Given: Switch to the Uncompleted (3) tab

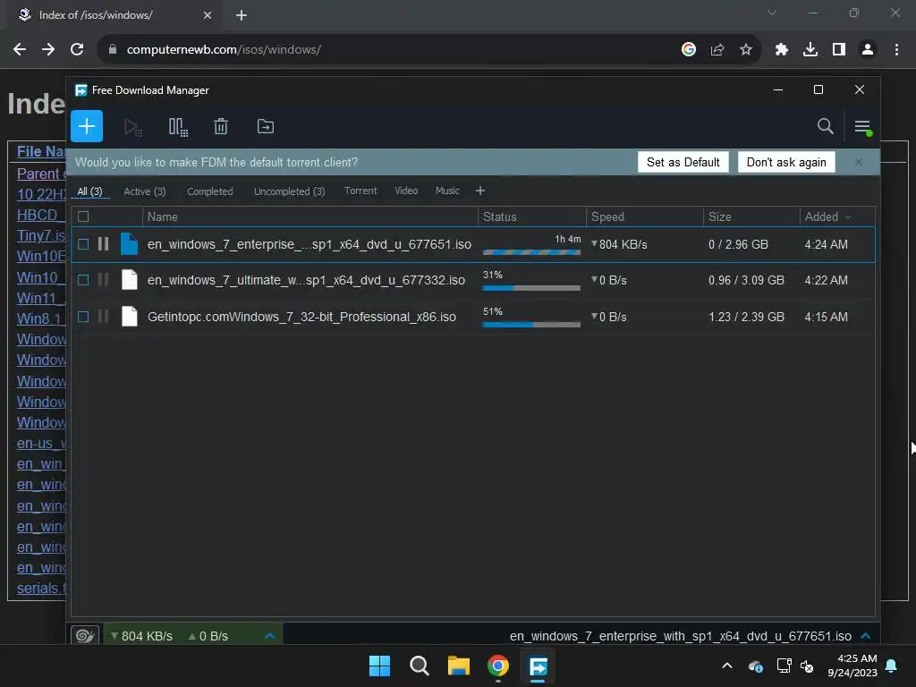Looking at the screenshot, I should (289, 191).
